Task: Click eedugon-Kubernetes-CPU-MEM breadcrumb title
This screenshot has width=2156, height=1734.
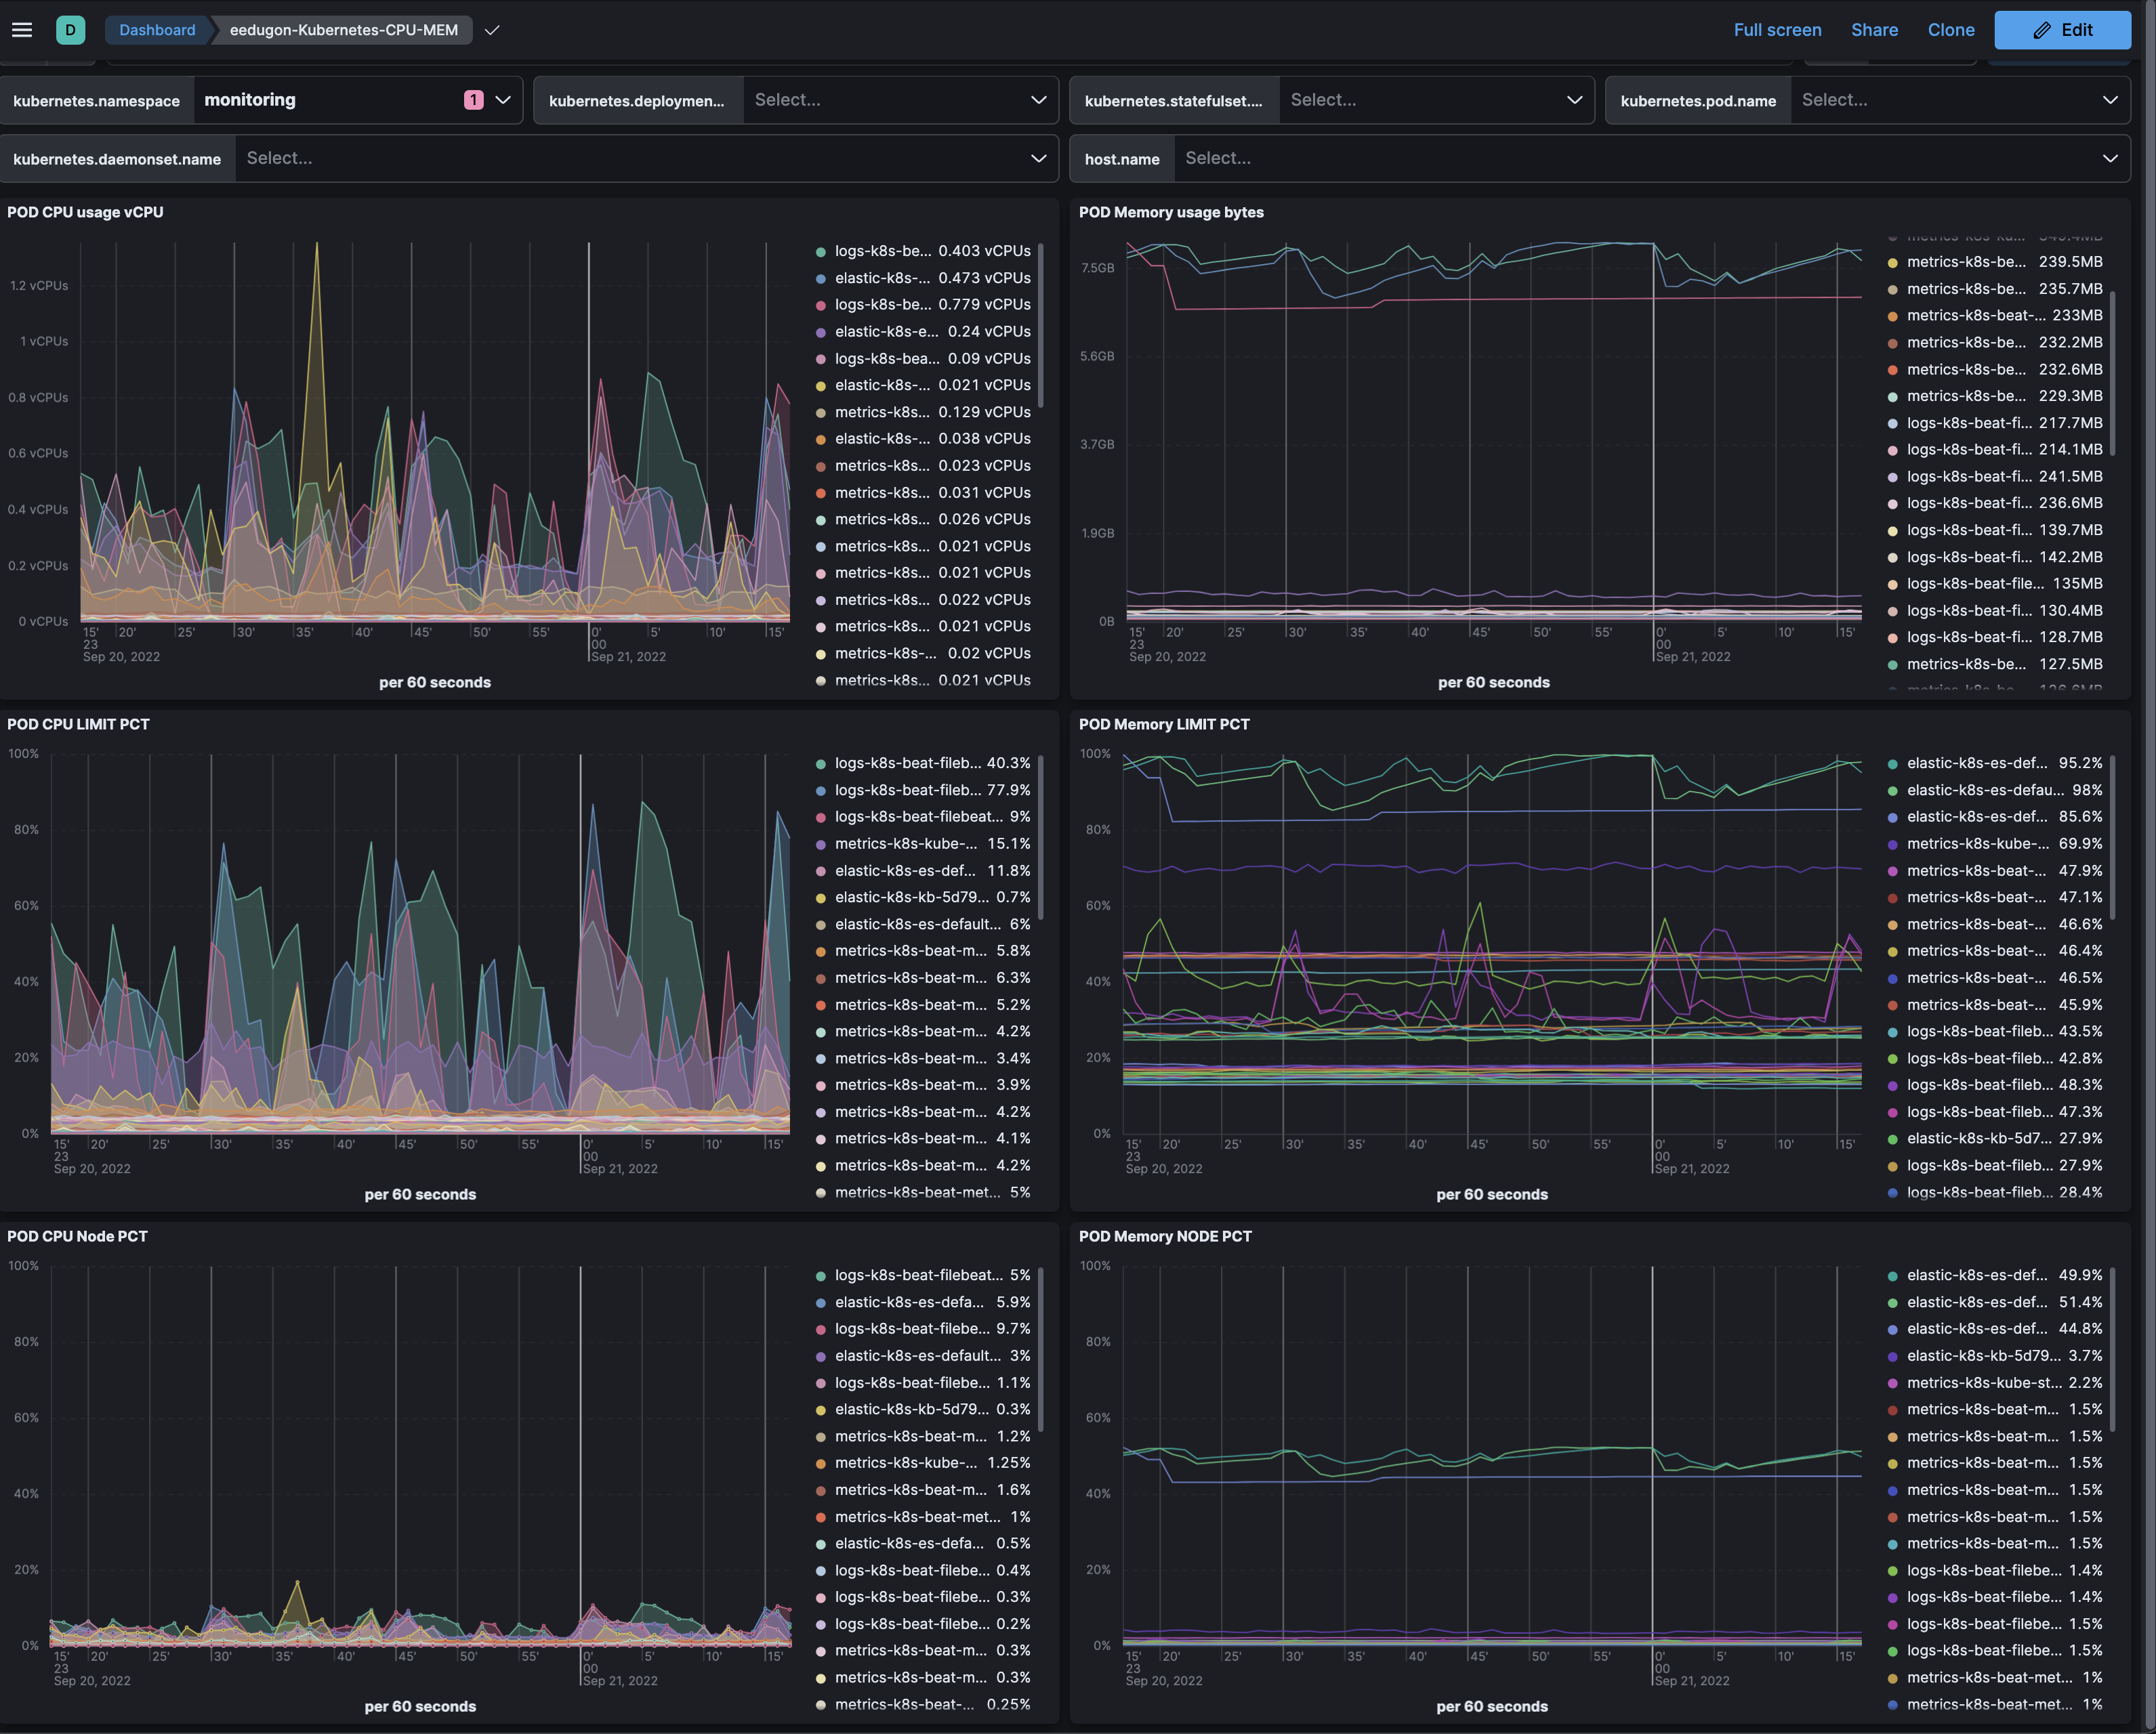Action: point(343,30)
